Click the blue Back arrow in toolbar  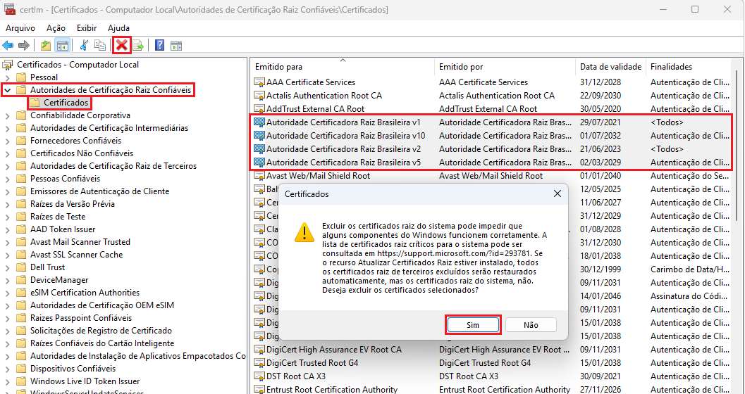point(8,46)
